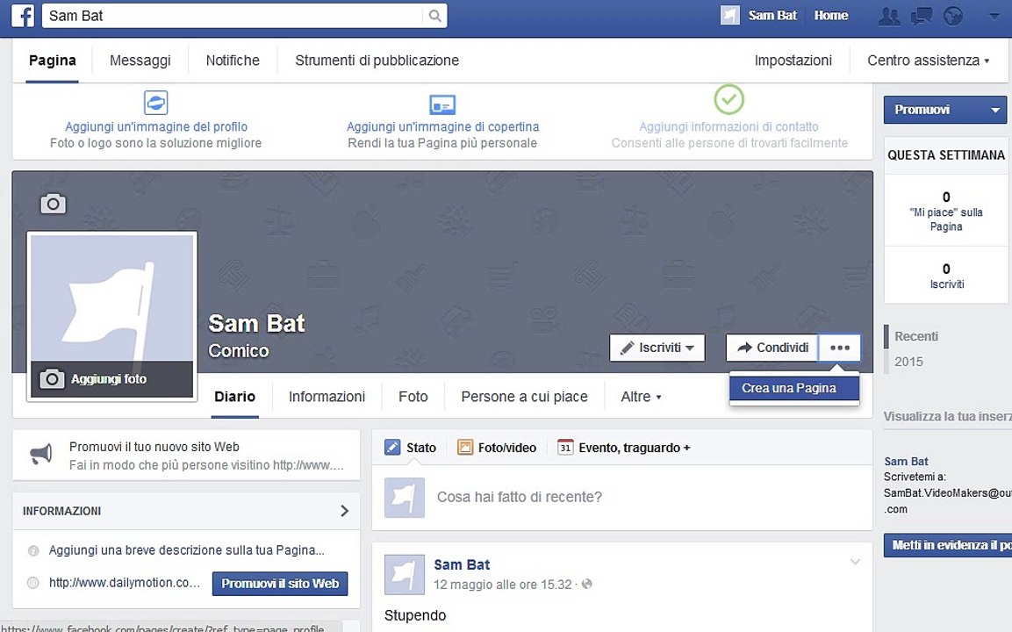1012x632 pixels.
Task: Open friend requests icon in top bar
Action: tap(889, 16)
